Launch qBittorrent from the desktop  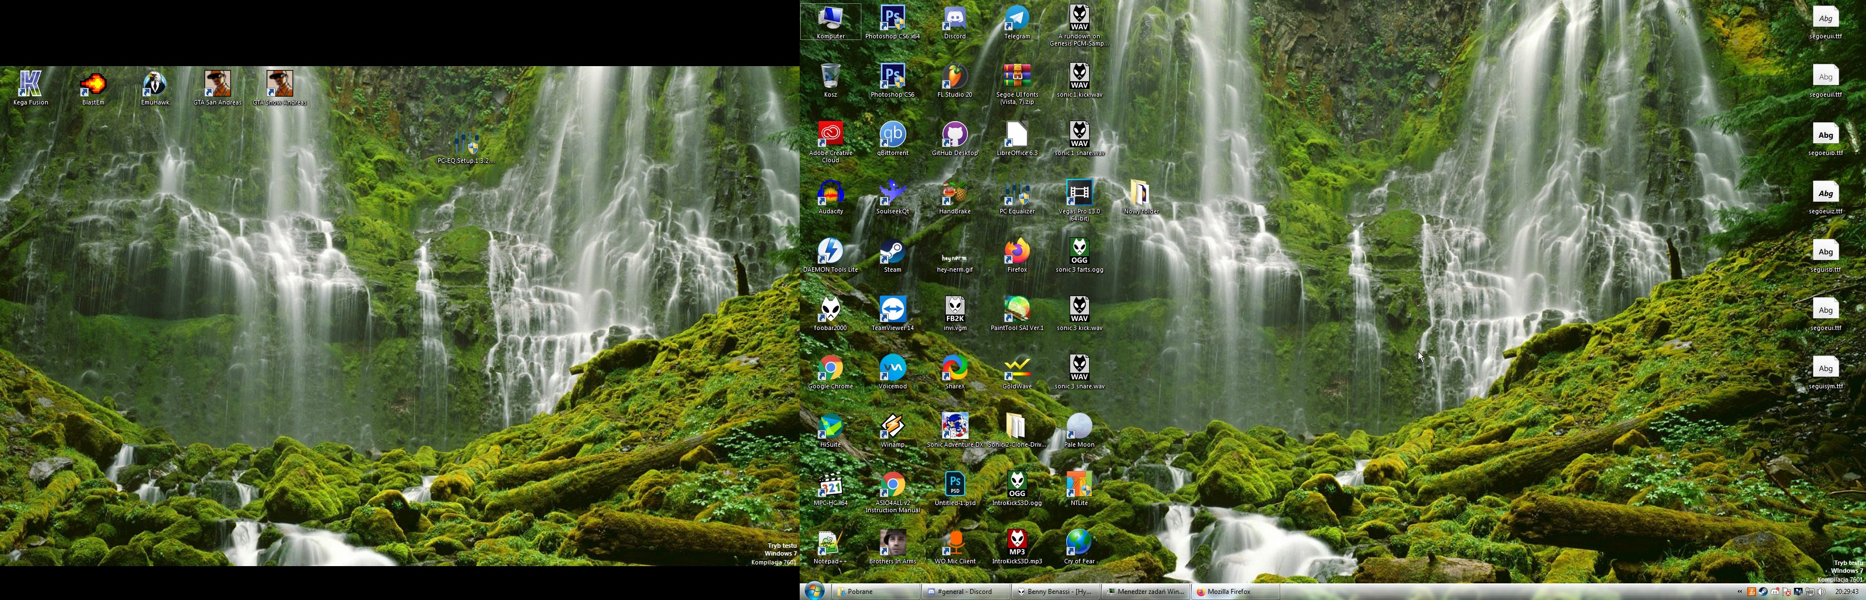[x=892, y=138]
